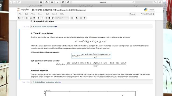Select the ps_fourier_acoustic_1d browser tab
The image size is (172, 96).
point(35,6)
